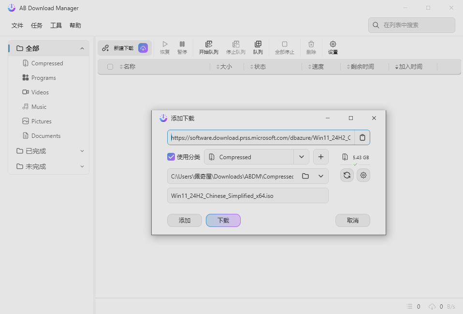Close the Add Download dialog

tap(374, 118)
